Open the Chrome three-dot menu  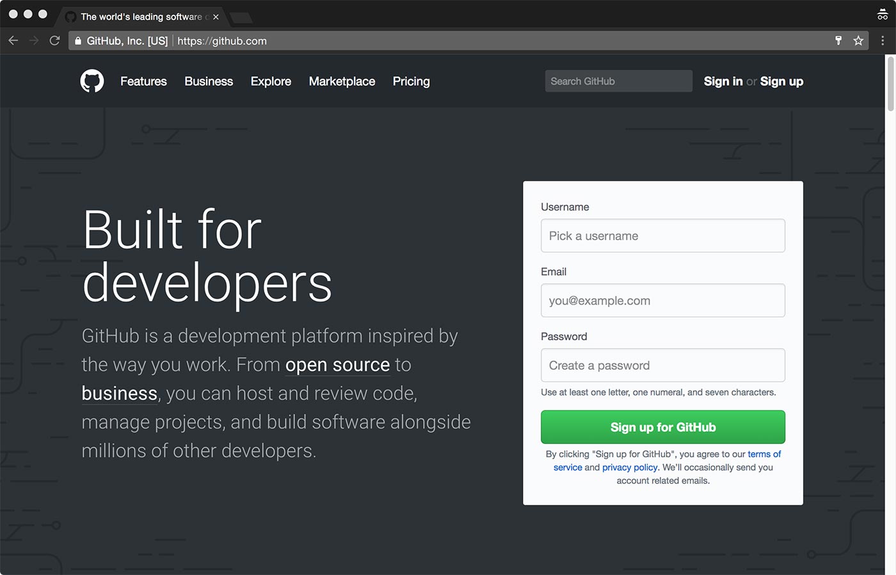pyautogui.click(x=883, y=41)
